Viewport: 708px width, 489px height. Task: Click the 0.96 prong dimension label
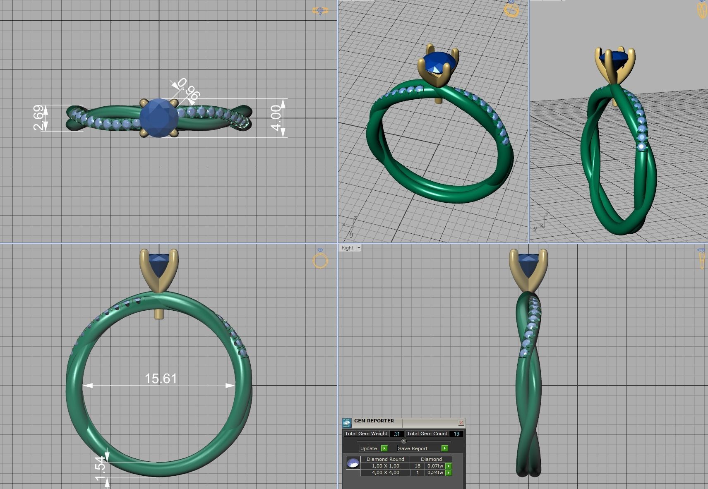(189, 90)
